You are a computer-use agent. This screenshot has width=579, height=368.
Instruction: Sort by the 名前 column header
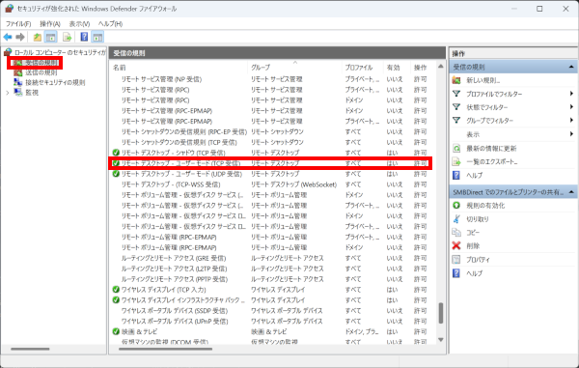[x=179, y=68]
